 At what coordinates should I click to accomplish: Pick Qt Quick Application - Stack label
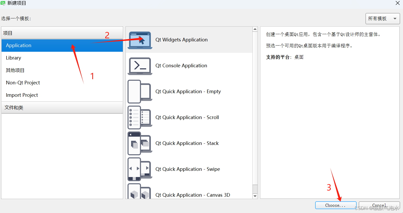coord(187,143)
